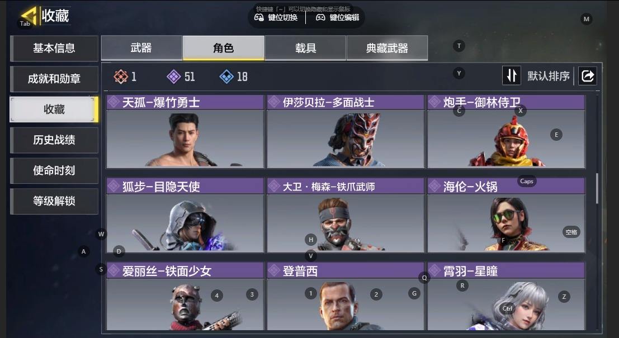This screenshot has height=338, width=619.
Task: Toggle the sort order arrows icon
Action: pos(512,75)
